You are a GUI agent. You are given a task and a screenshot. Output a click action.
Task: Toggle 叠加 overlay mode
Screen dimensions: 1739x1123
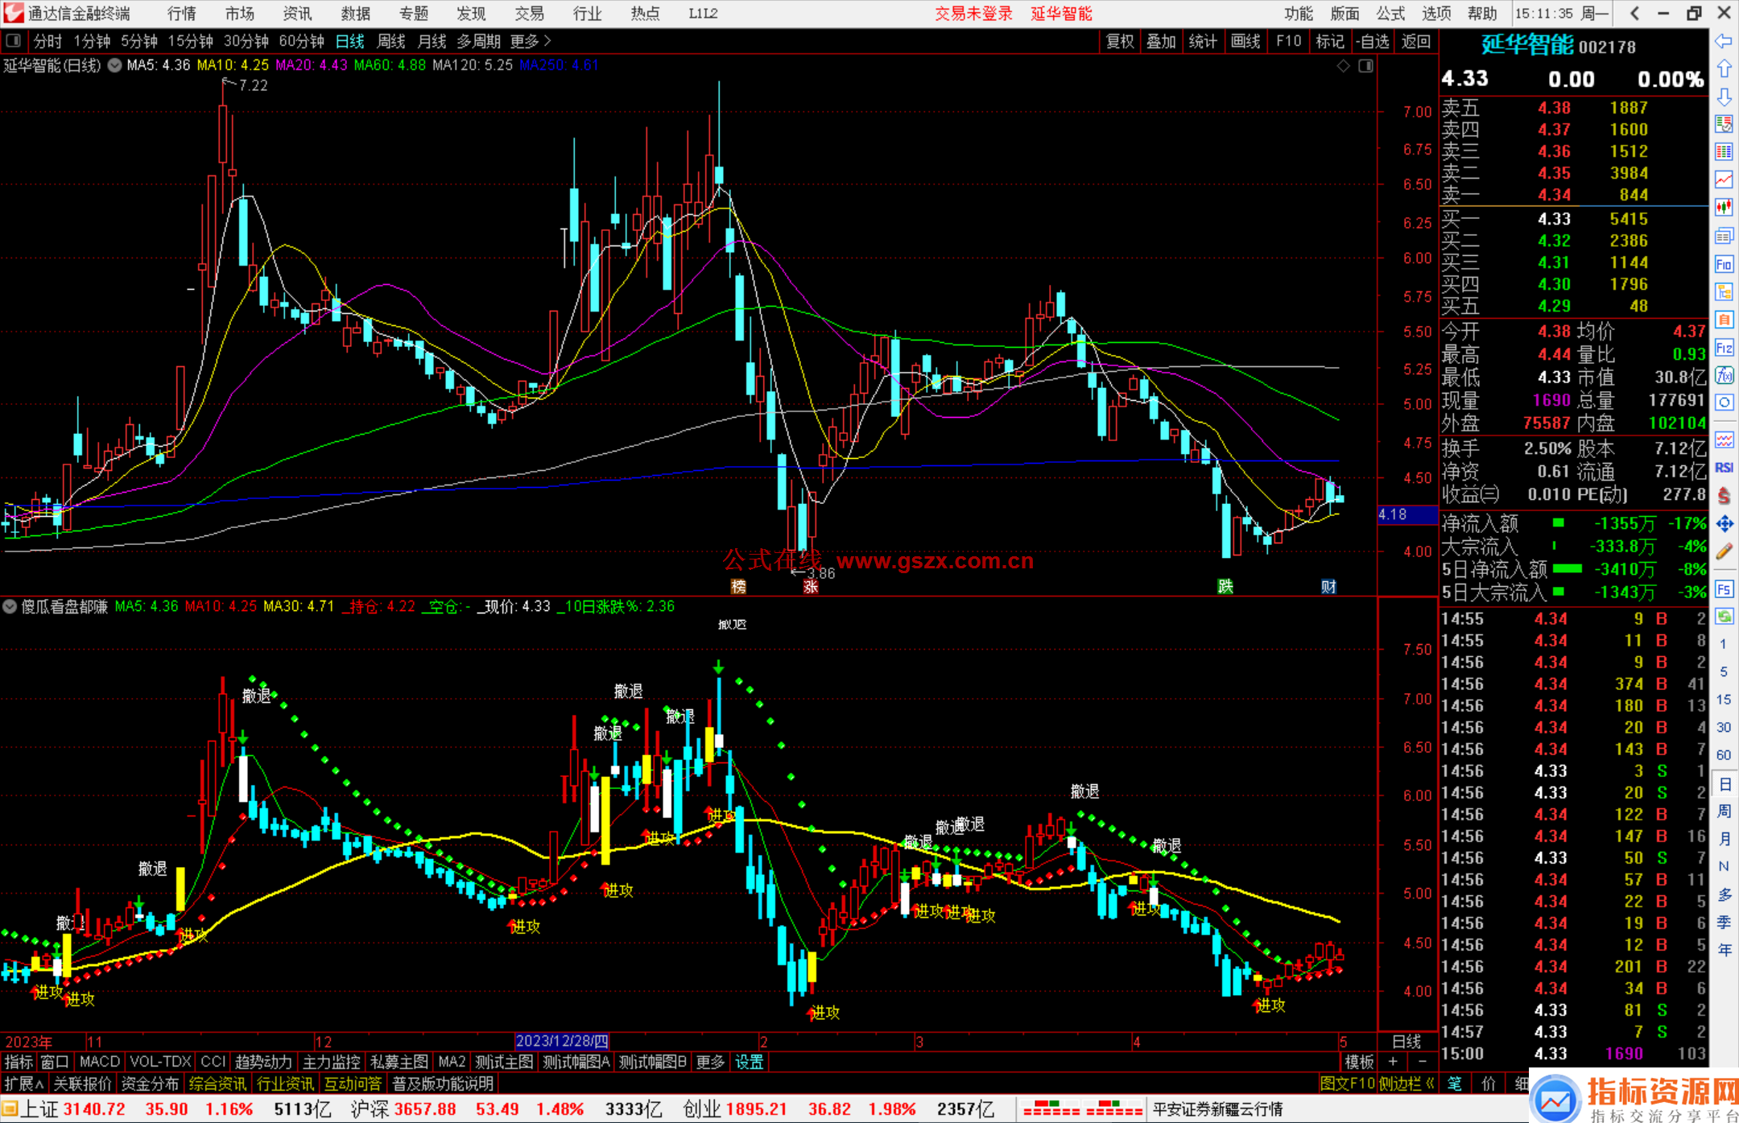1162,41
